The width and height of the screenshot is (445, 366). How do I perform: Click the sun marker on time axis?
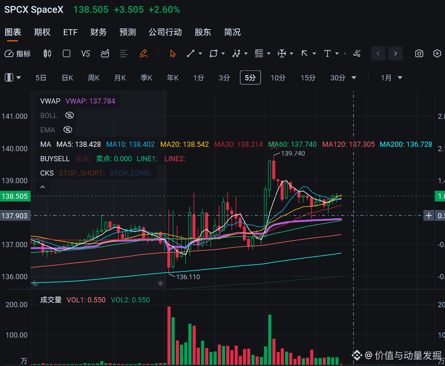(161, 283)
